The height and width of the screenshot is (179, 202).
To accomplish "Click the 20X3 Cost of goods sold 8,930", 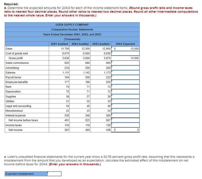I will tap(107, 54).
